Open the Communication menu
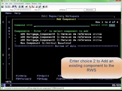Viewport: 122px width, 91px height. (19, 4)
